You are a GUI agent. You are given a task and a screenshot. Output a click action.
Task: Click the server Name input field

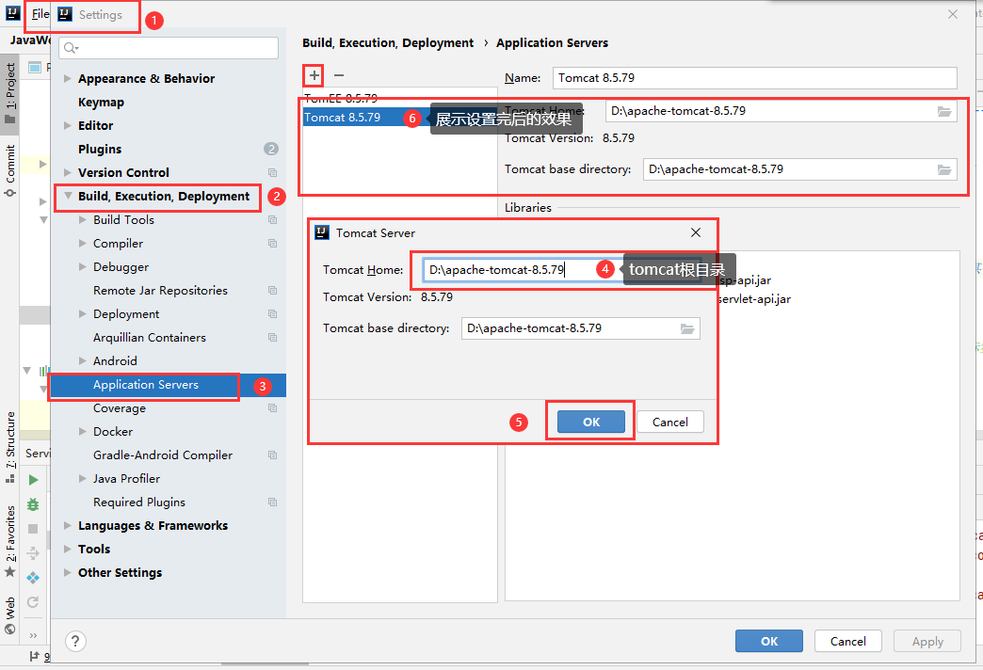(755, 78)
